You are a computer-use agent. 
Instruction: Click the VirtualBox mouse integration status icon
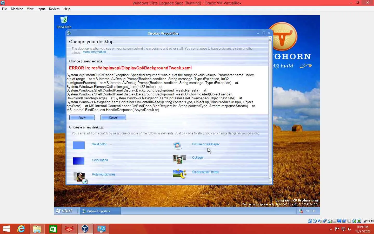click(354, 221)
